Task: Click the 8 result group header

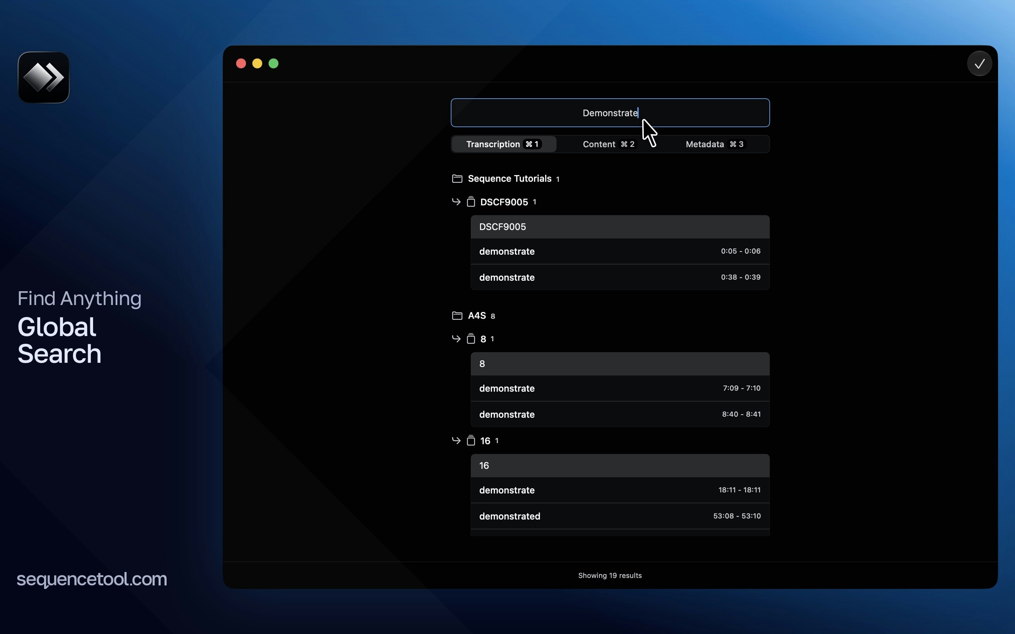Action: tap(620, 364)
